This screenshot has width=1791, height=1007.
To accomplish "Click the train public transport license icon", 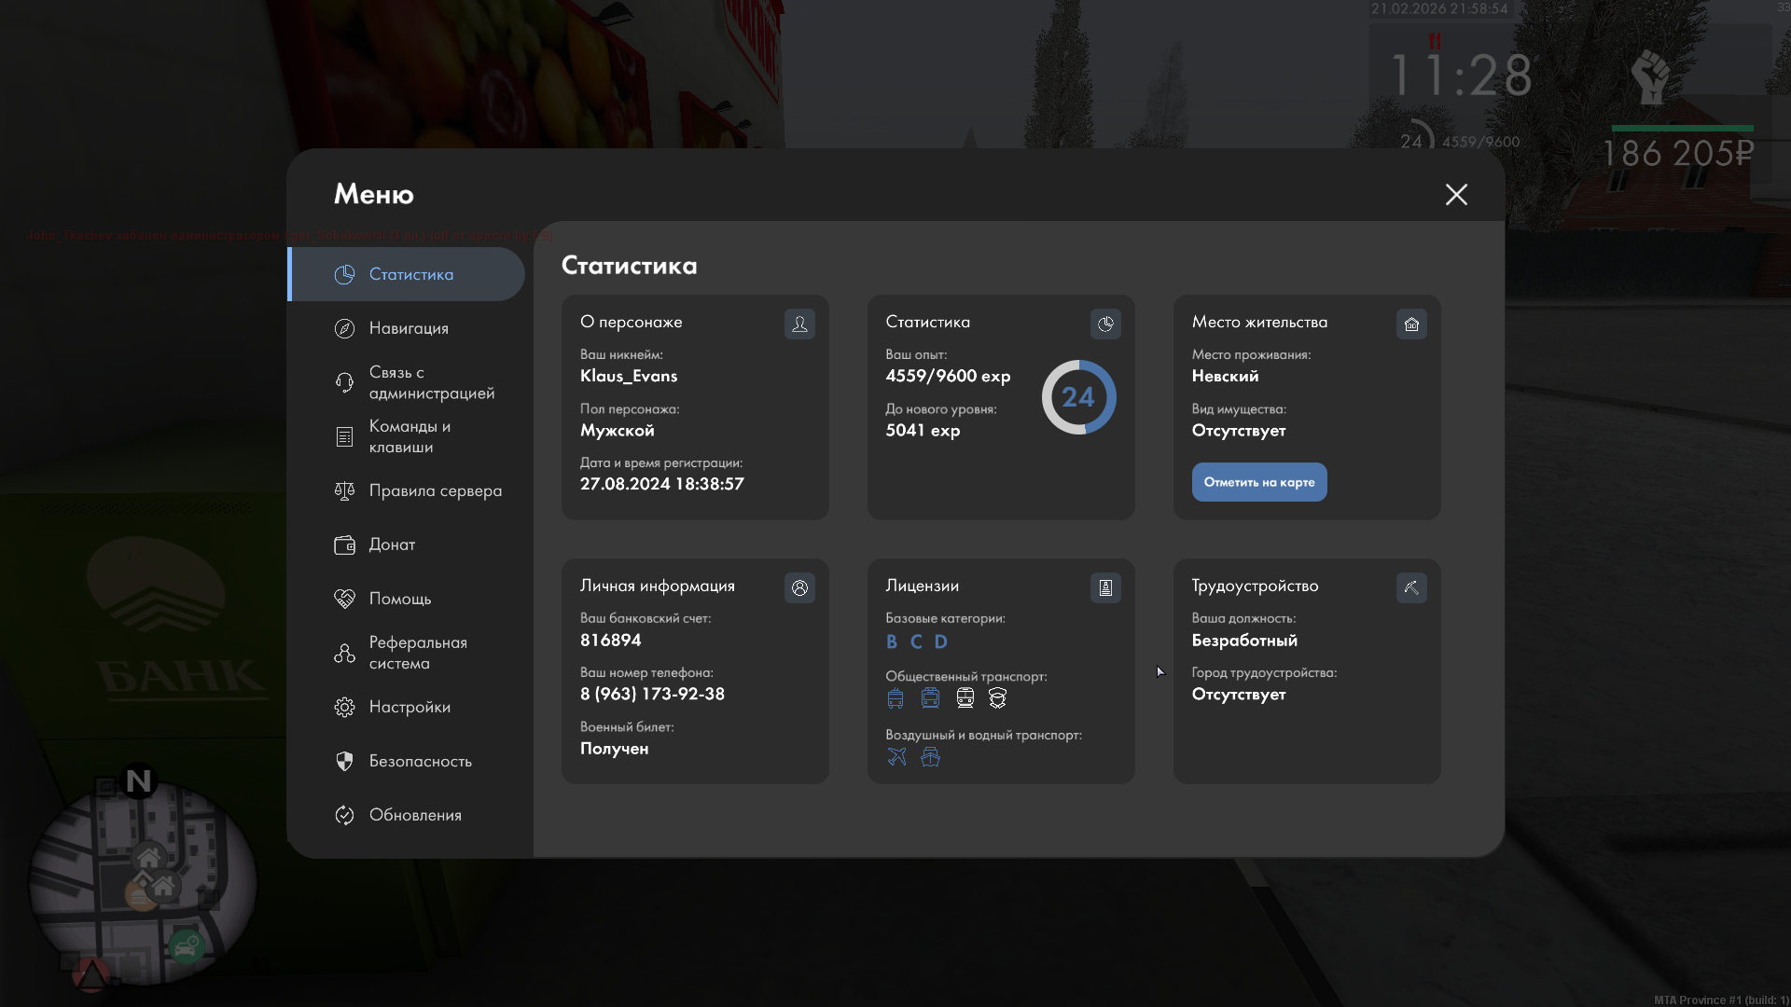I will [965, 698].
